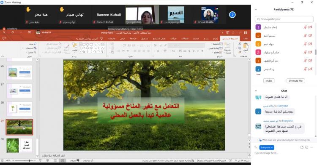Click muted microphone icon for تسنيم أحمد
The height and width of the screenshot is (165, 317).
coord(305,36)
